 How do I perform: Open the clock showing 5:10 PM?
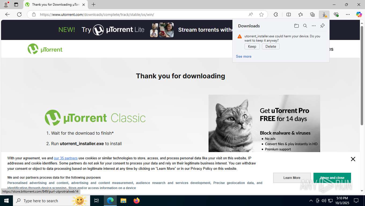(x=342, y=201)
